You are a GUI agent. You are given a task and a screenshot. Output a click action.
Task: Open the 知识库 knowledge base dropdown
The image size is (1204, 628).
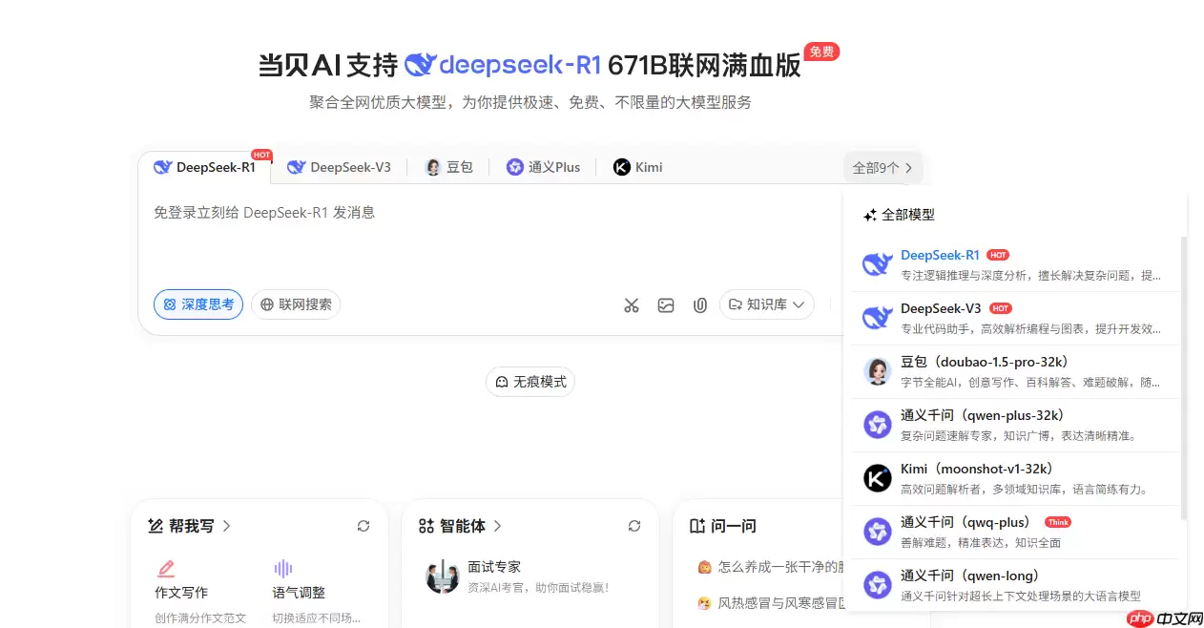(766, 304)
